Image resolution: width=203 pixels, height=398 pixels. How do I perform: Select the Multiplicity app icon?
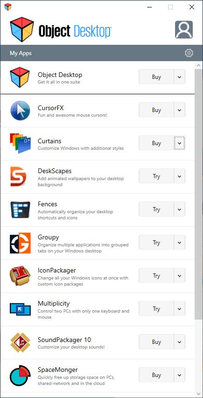point(20,309)
